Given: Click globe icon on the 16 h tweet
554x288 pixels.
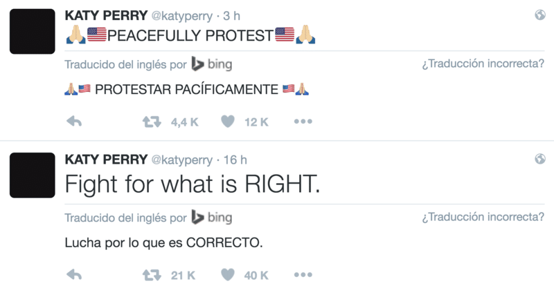Looking at the screenshot, I should (540, 159).
